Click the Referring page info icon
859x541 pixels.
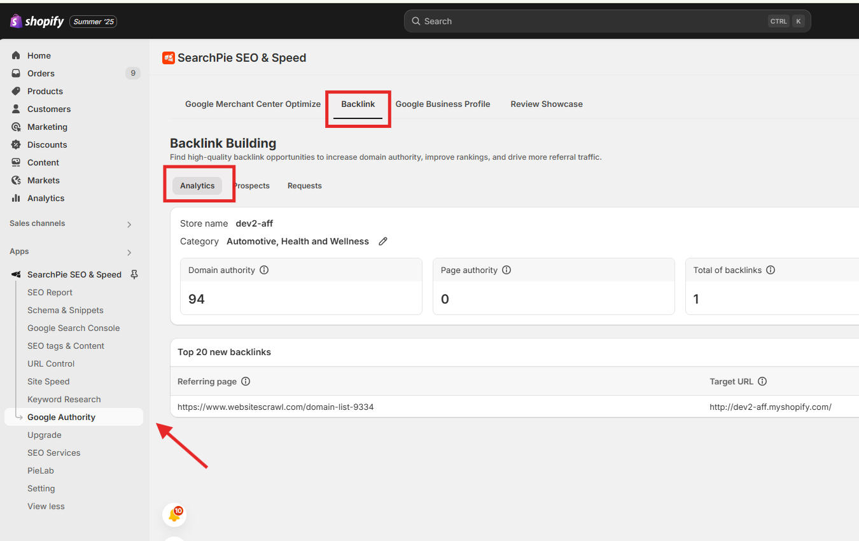(x=246, y=381)
